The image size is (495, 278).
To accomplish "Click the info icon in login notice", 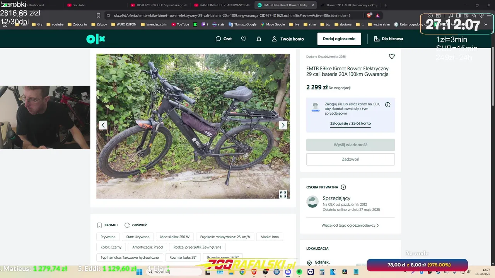I will coord(388,105).
